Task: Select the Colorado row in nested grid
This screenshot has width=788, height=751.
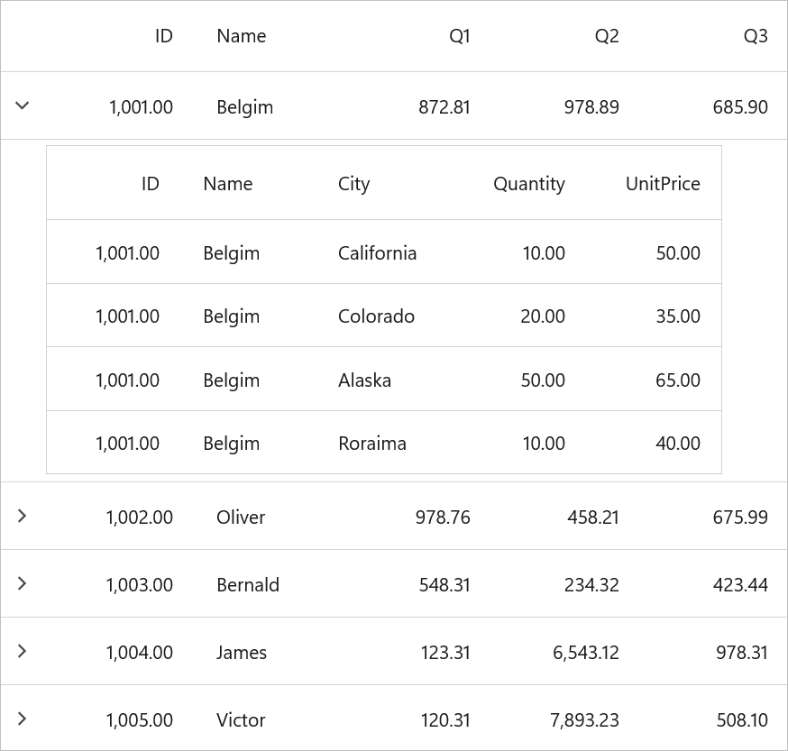Action: coord(384,316)
